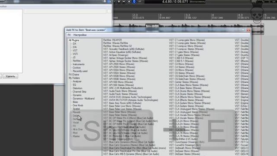
Task: Select VST: C1 gate Stereo (Waves)
Action: pyautogui.click(x=184, y=55)
